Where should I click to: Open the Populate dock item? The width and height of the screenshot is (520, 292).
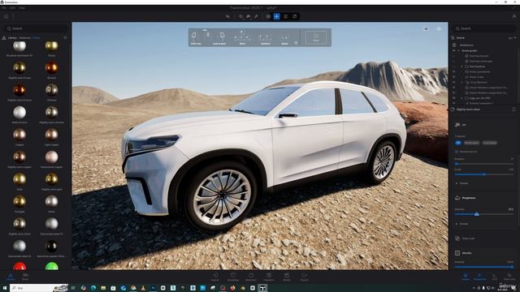[269, 277]
